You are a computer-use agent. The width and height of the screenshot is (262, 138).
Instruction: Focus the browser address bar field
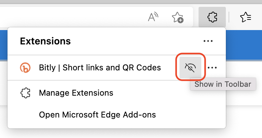click(72, 17)
